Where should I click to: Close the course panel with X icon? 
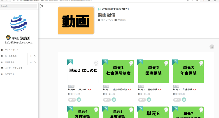[42, 6]
